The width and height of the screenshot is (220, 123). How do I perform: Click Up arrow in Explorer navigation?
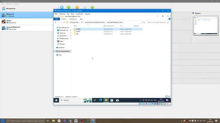(64, 22)
